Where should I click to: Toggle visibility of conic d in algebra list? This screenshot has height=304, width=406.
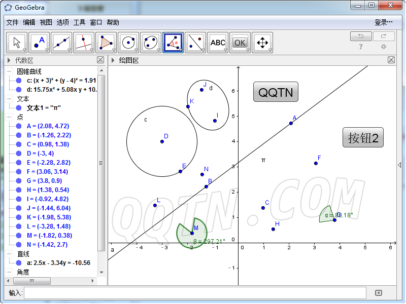point(19,90)
